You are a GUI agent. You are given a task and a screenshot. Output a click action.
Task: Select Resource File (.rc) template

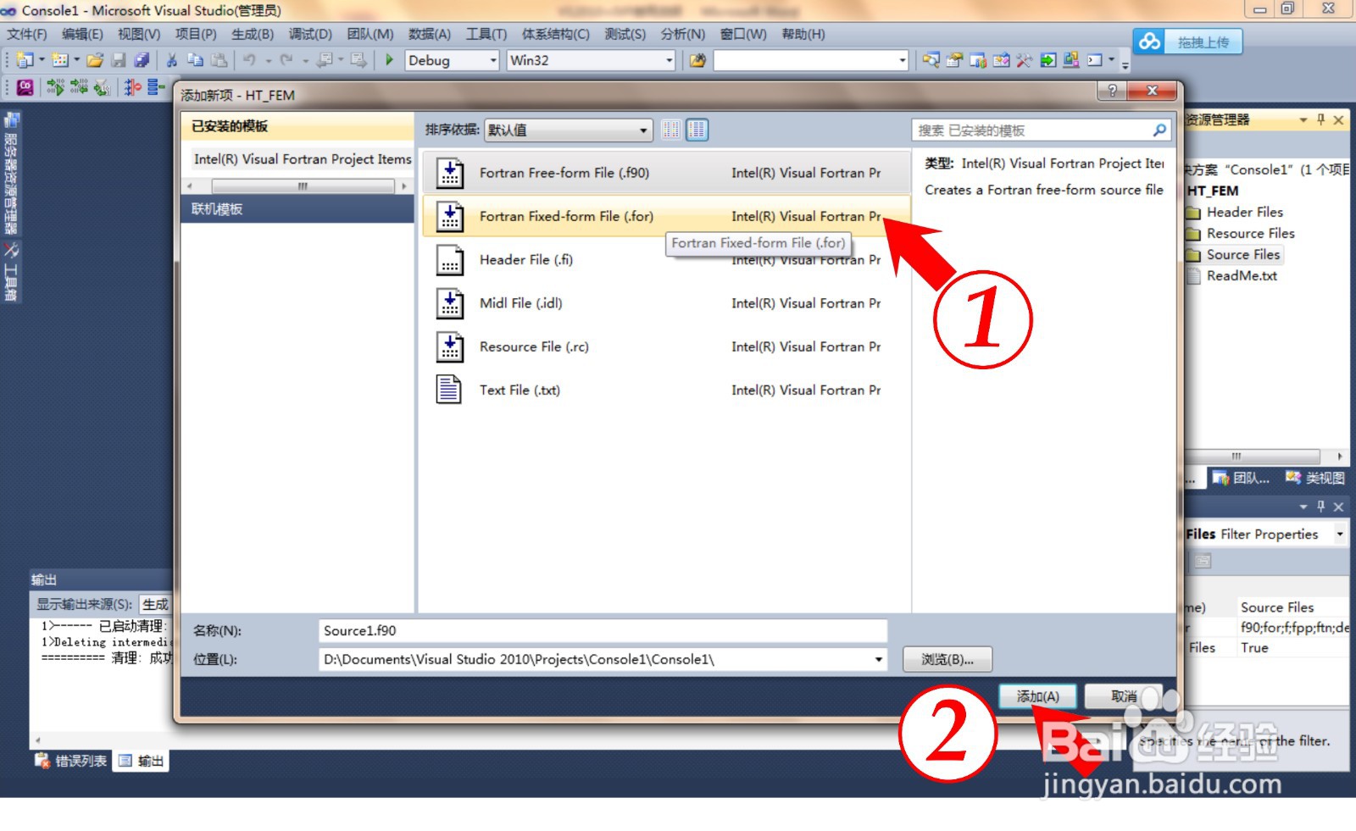coord(666,346)
